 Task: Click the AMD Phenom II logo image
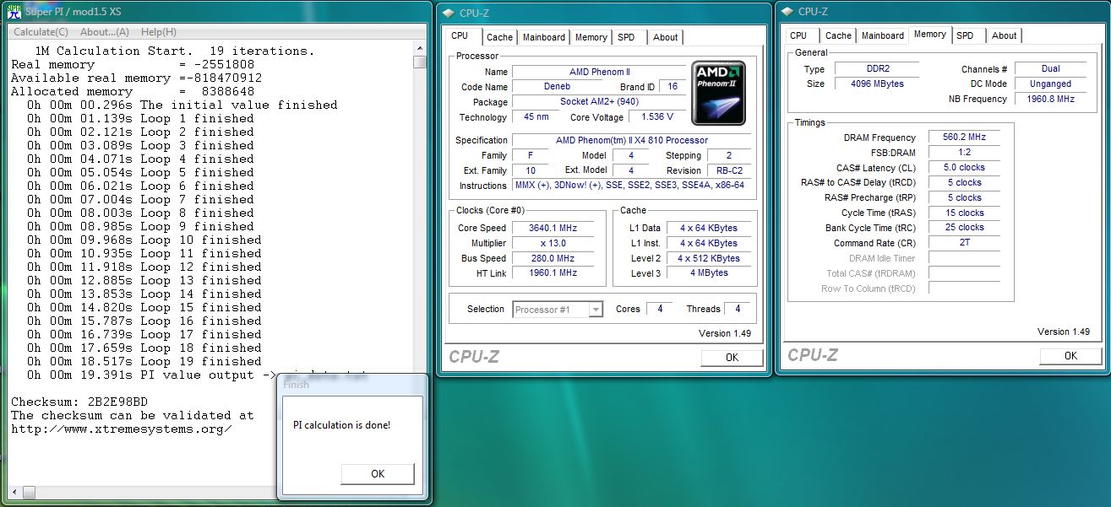click(x=718, y=93)
